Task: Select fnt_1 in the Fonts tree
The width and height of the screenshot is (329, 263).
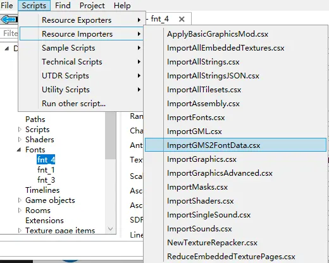Action: (x=46, y=170)
